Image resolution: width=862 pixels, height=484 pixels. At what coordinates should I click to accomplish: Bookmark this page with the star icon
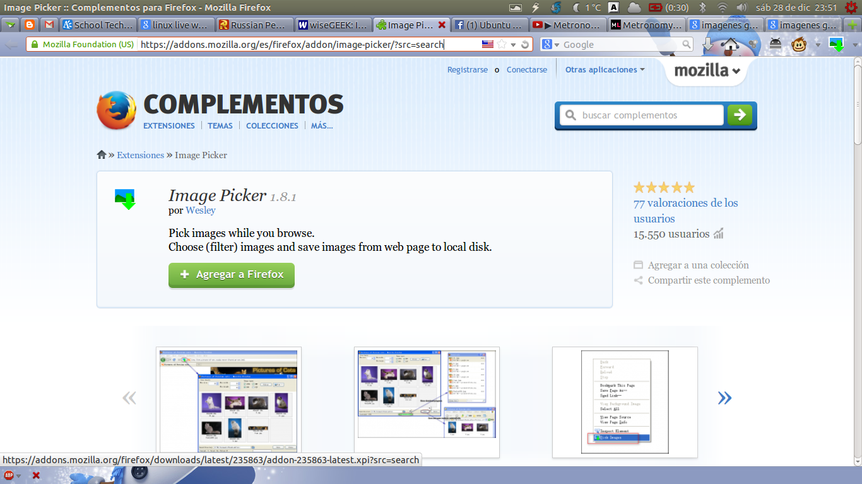502,45
